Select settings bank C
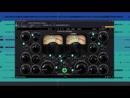The image size is (130, 98). [60, 29]
